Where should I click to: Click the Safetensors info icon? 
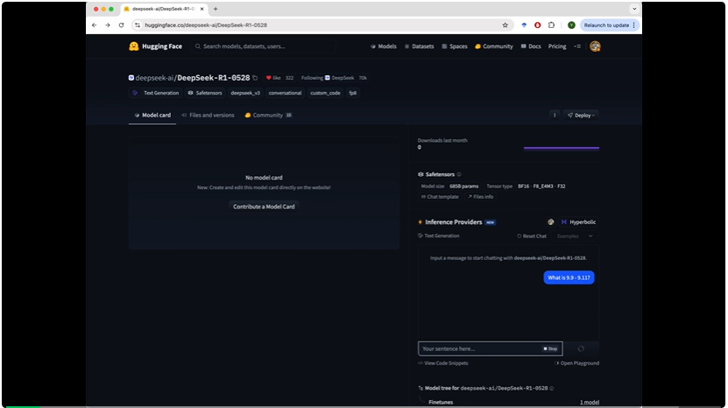tap(459, 174)
